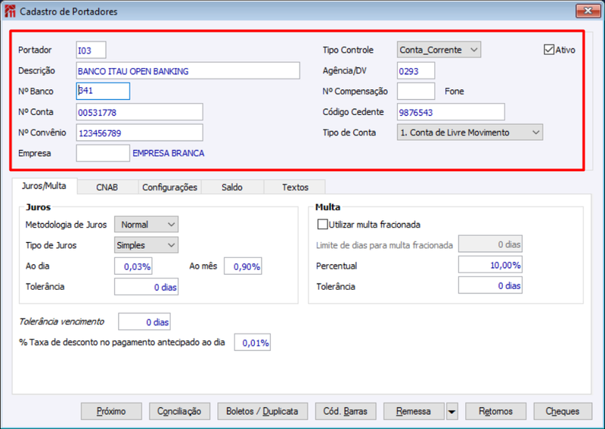Click the EMPRESA BRANCA text
Screen dimensions: 605x429
(169, 154)
